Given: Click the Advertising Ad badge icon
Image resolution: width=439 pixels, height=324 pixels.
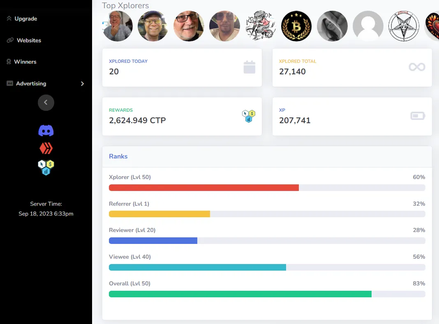Looking at the screenshot, I should (x=10, y=83).
